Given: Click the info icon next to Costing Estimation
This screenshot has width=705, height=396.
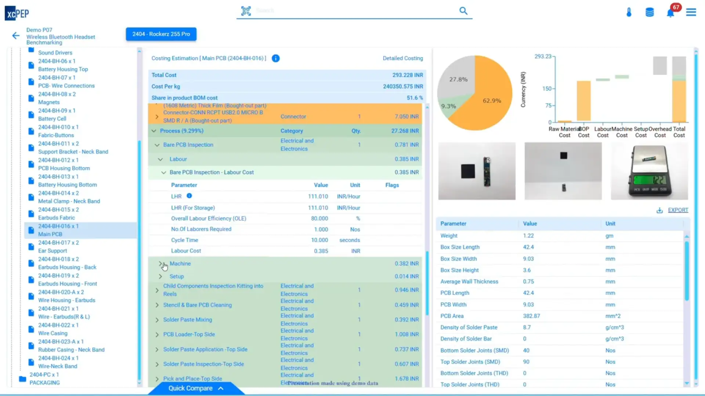Looking at the screenshot, I should [x=275, y=58].
